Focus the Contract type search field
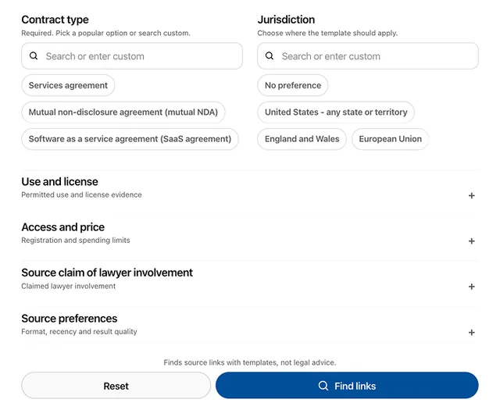Viewport: 500px width, 417px height. 132,55
